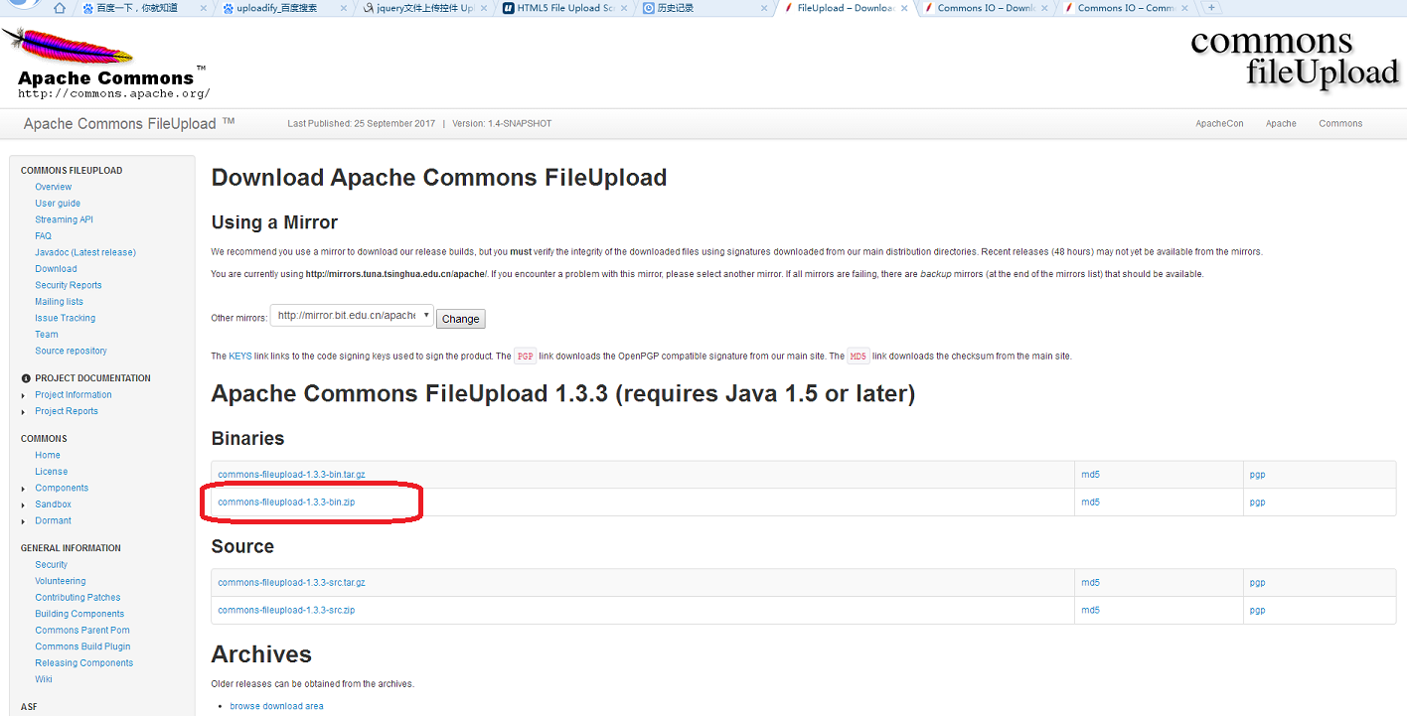Download commons-fileupload-1.3.3-src.zip
The image size is (1407, 716).
pos(286,610)
